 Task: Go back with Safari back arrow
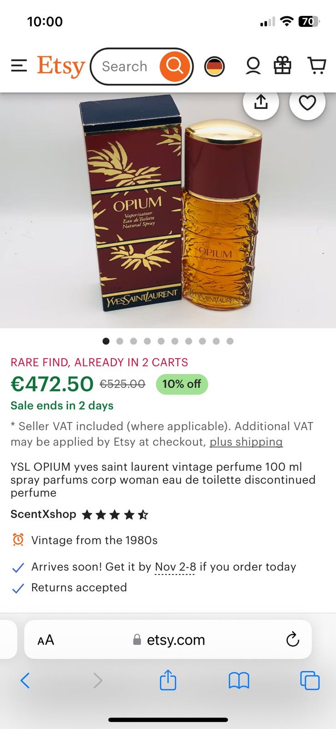pyautogui.click(x=25, y=681)
